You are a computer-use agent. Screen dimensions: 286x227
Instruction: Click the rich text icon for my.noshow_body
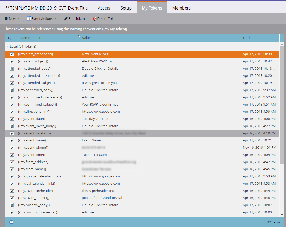(12, 205)
